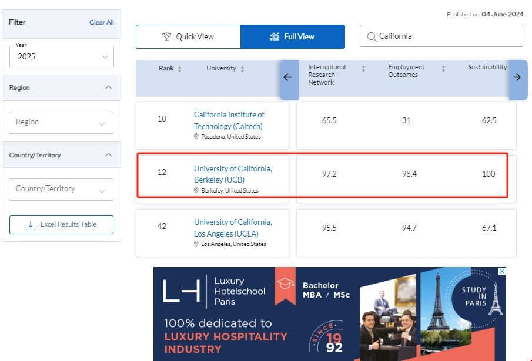
Task: Open University of California, Berkeley (UCB) link
Action: [232, 174]
